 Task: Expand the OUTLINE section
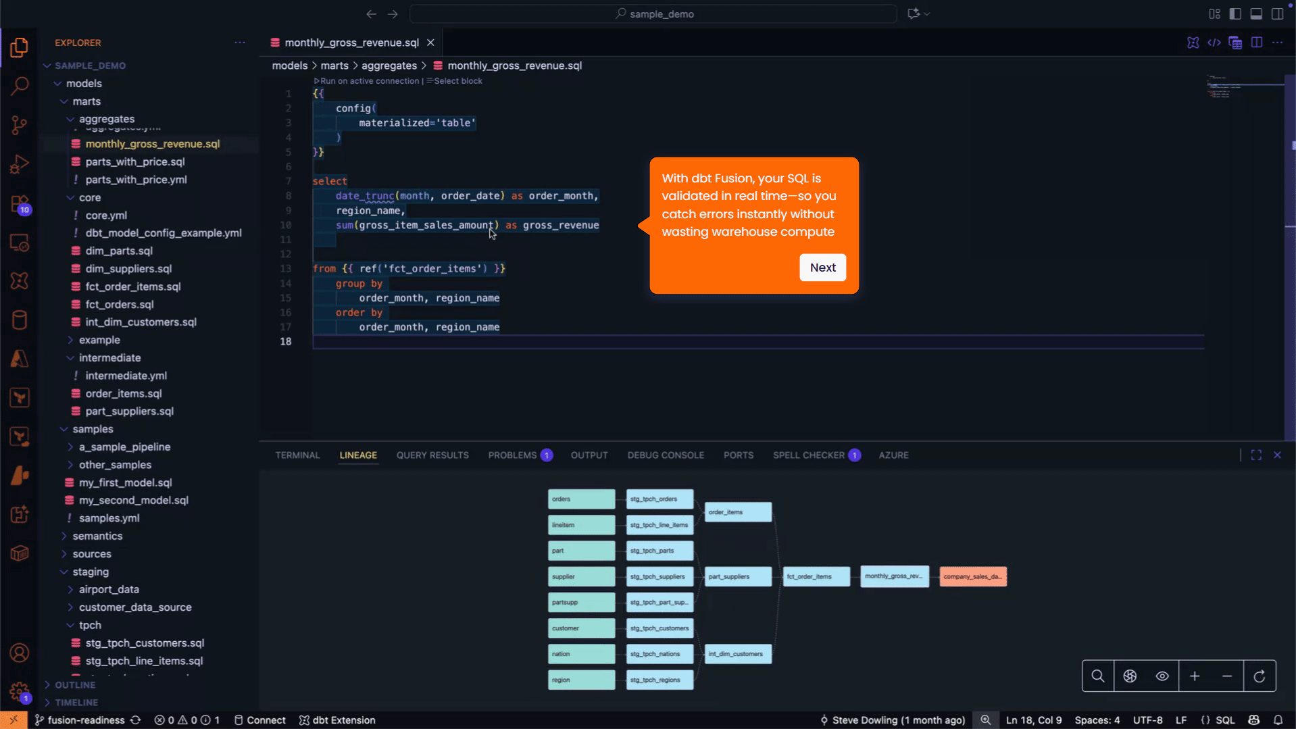pyautogui.click(x=75, y=684)
